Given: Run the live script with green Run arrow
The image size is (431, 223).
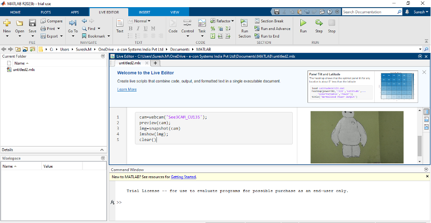Looking at the screenshot, I should (303, 23).
